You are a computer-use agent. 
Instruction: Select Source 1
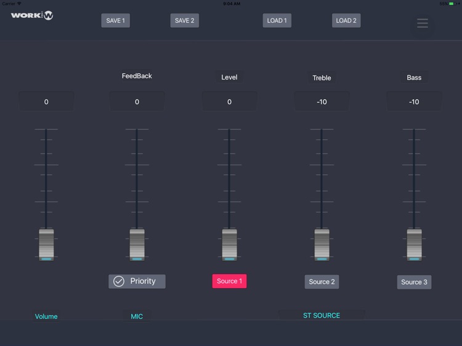tap(229, 281)
